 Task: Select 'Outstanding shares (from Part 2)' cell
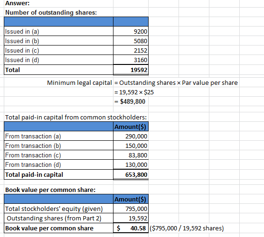tap(58, 218)
